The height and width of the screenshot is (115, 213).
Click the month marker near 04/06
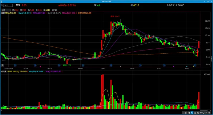tap(83, 65)
